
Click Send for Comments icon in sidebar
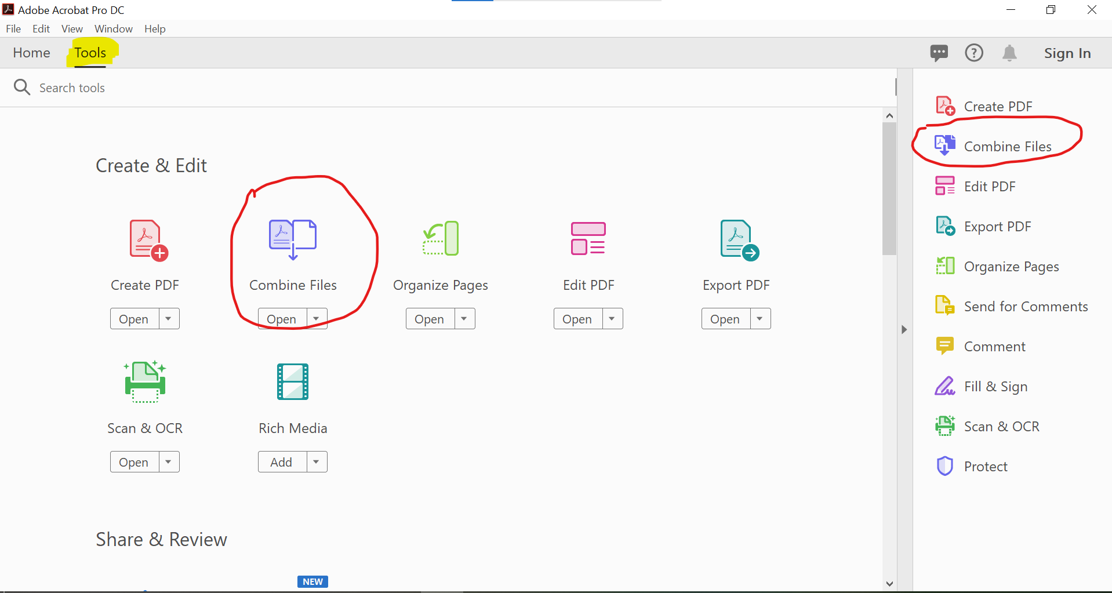coord(945,305)
